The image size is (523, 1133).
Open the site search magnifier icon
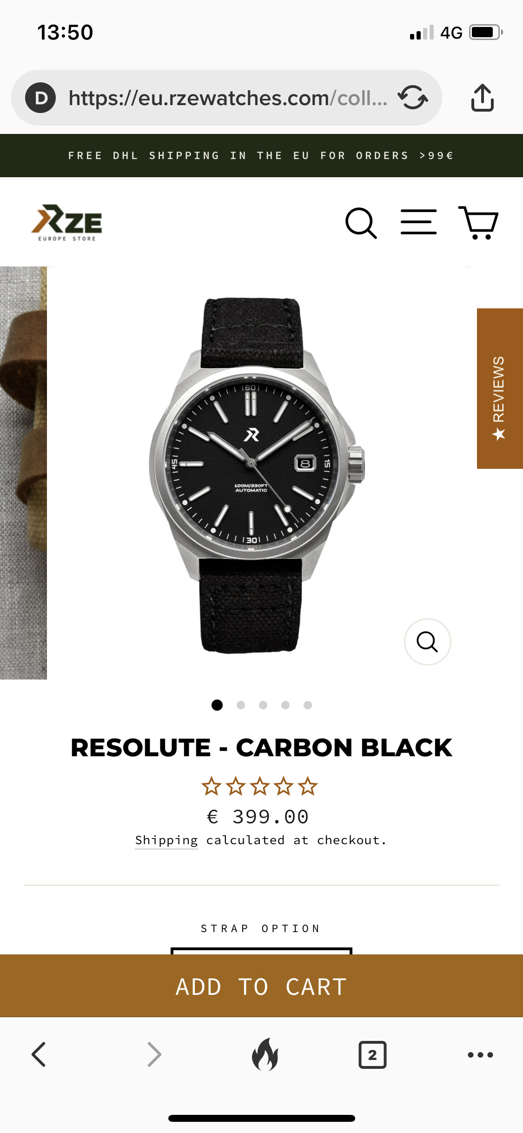tap(361, 223)
